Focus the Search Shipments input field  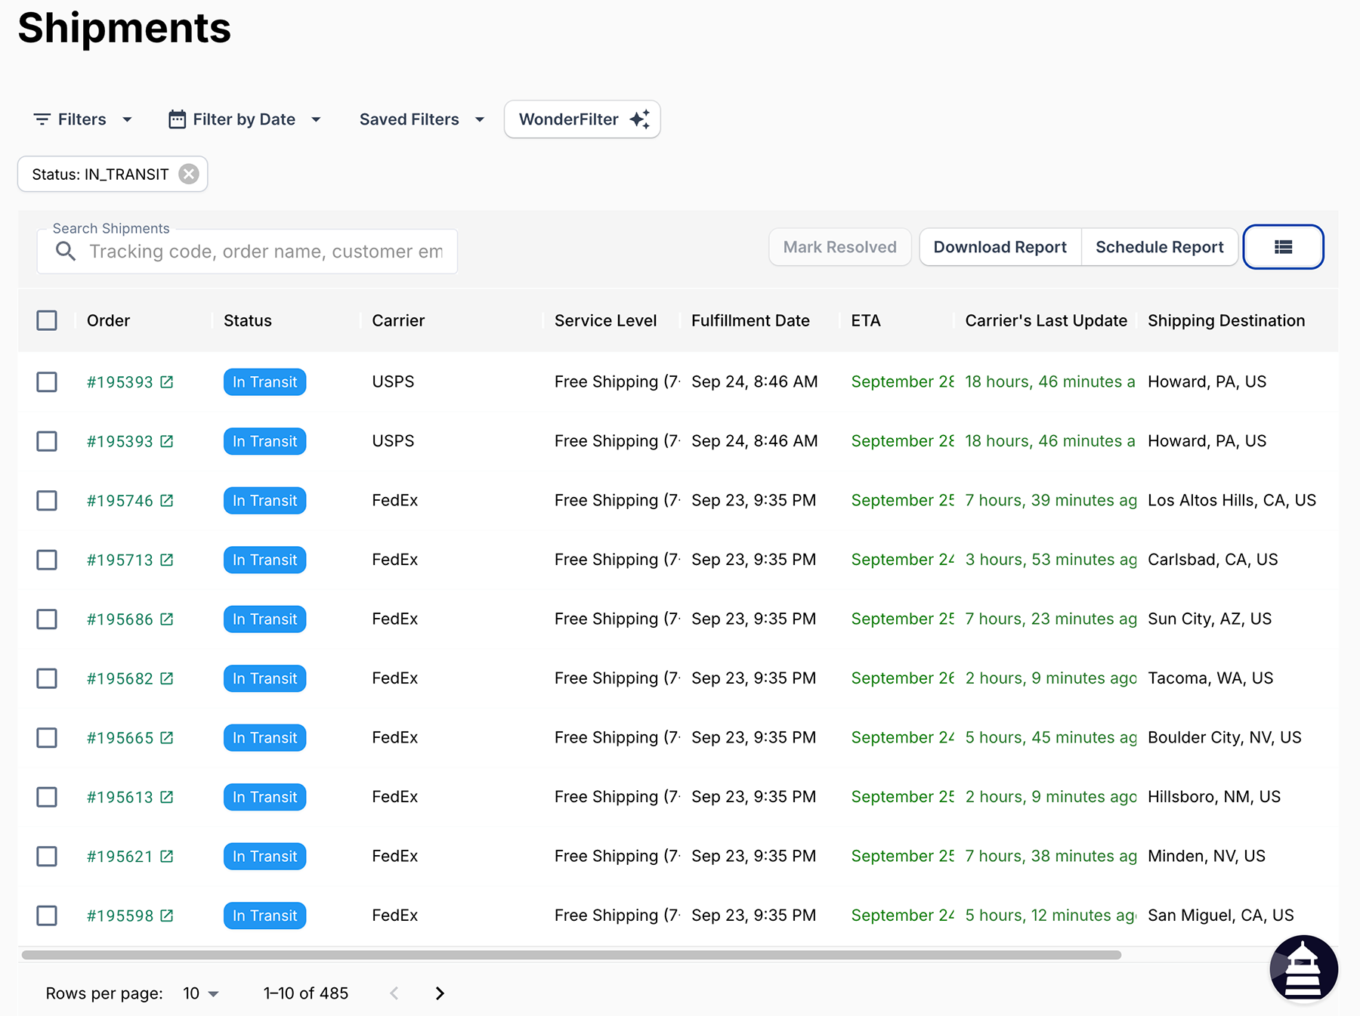[247, 252]
